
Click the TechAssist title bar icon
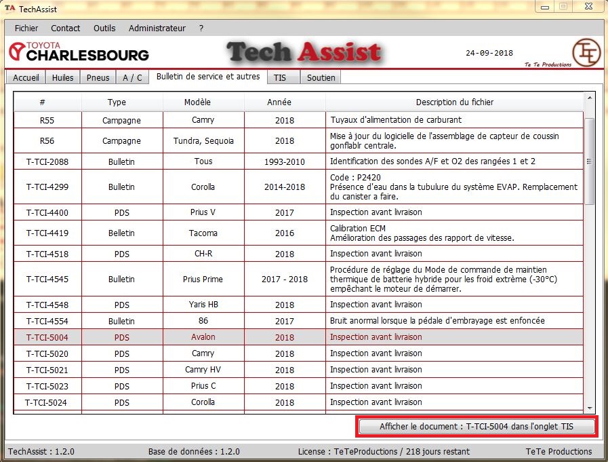click(9, 9)
